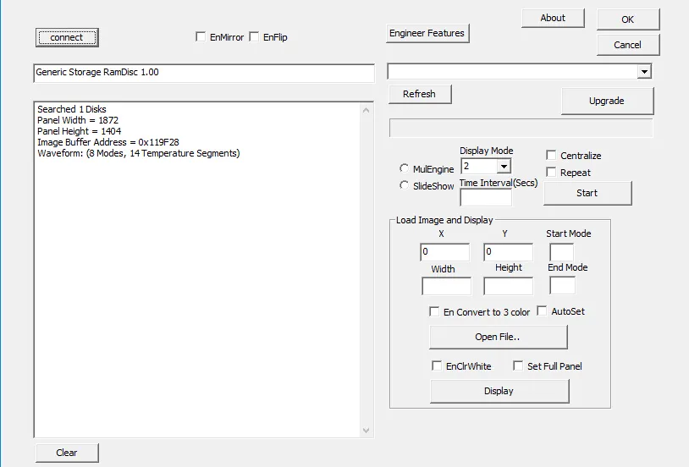Click the Time Interval(Secs) input field
This screenshot has width=689, height=467.
pos(486,197)
